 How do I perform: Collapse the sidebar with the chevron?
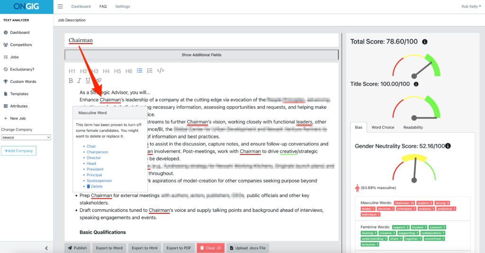pyautogui.click(x=46, y=248)
